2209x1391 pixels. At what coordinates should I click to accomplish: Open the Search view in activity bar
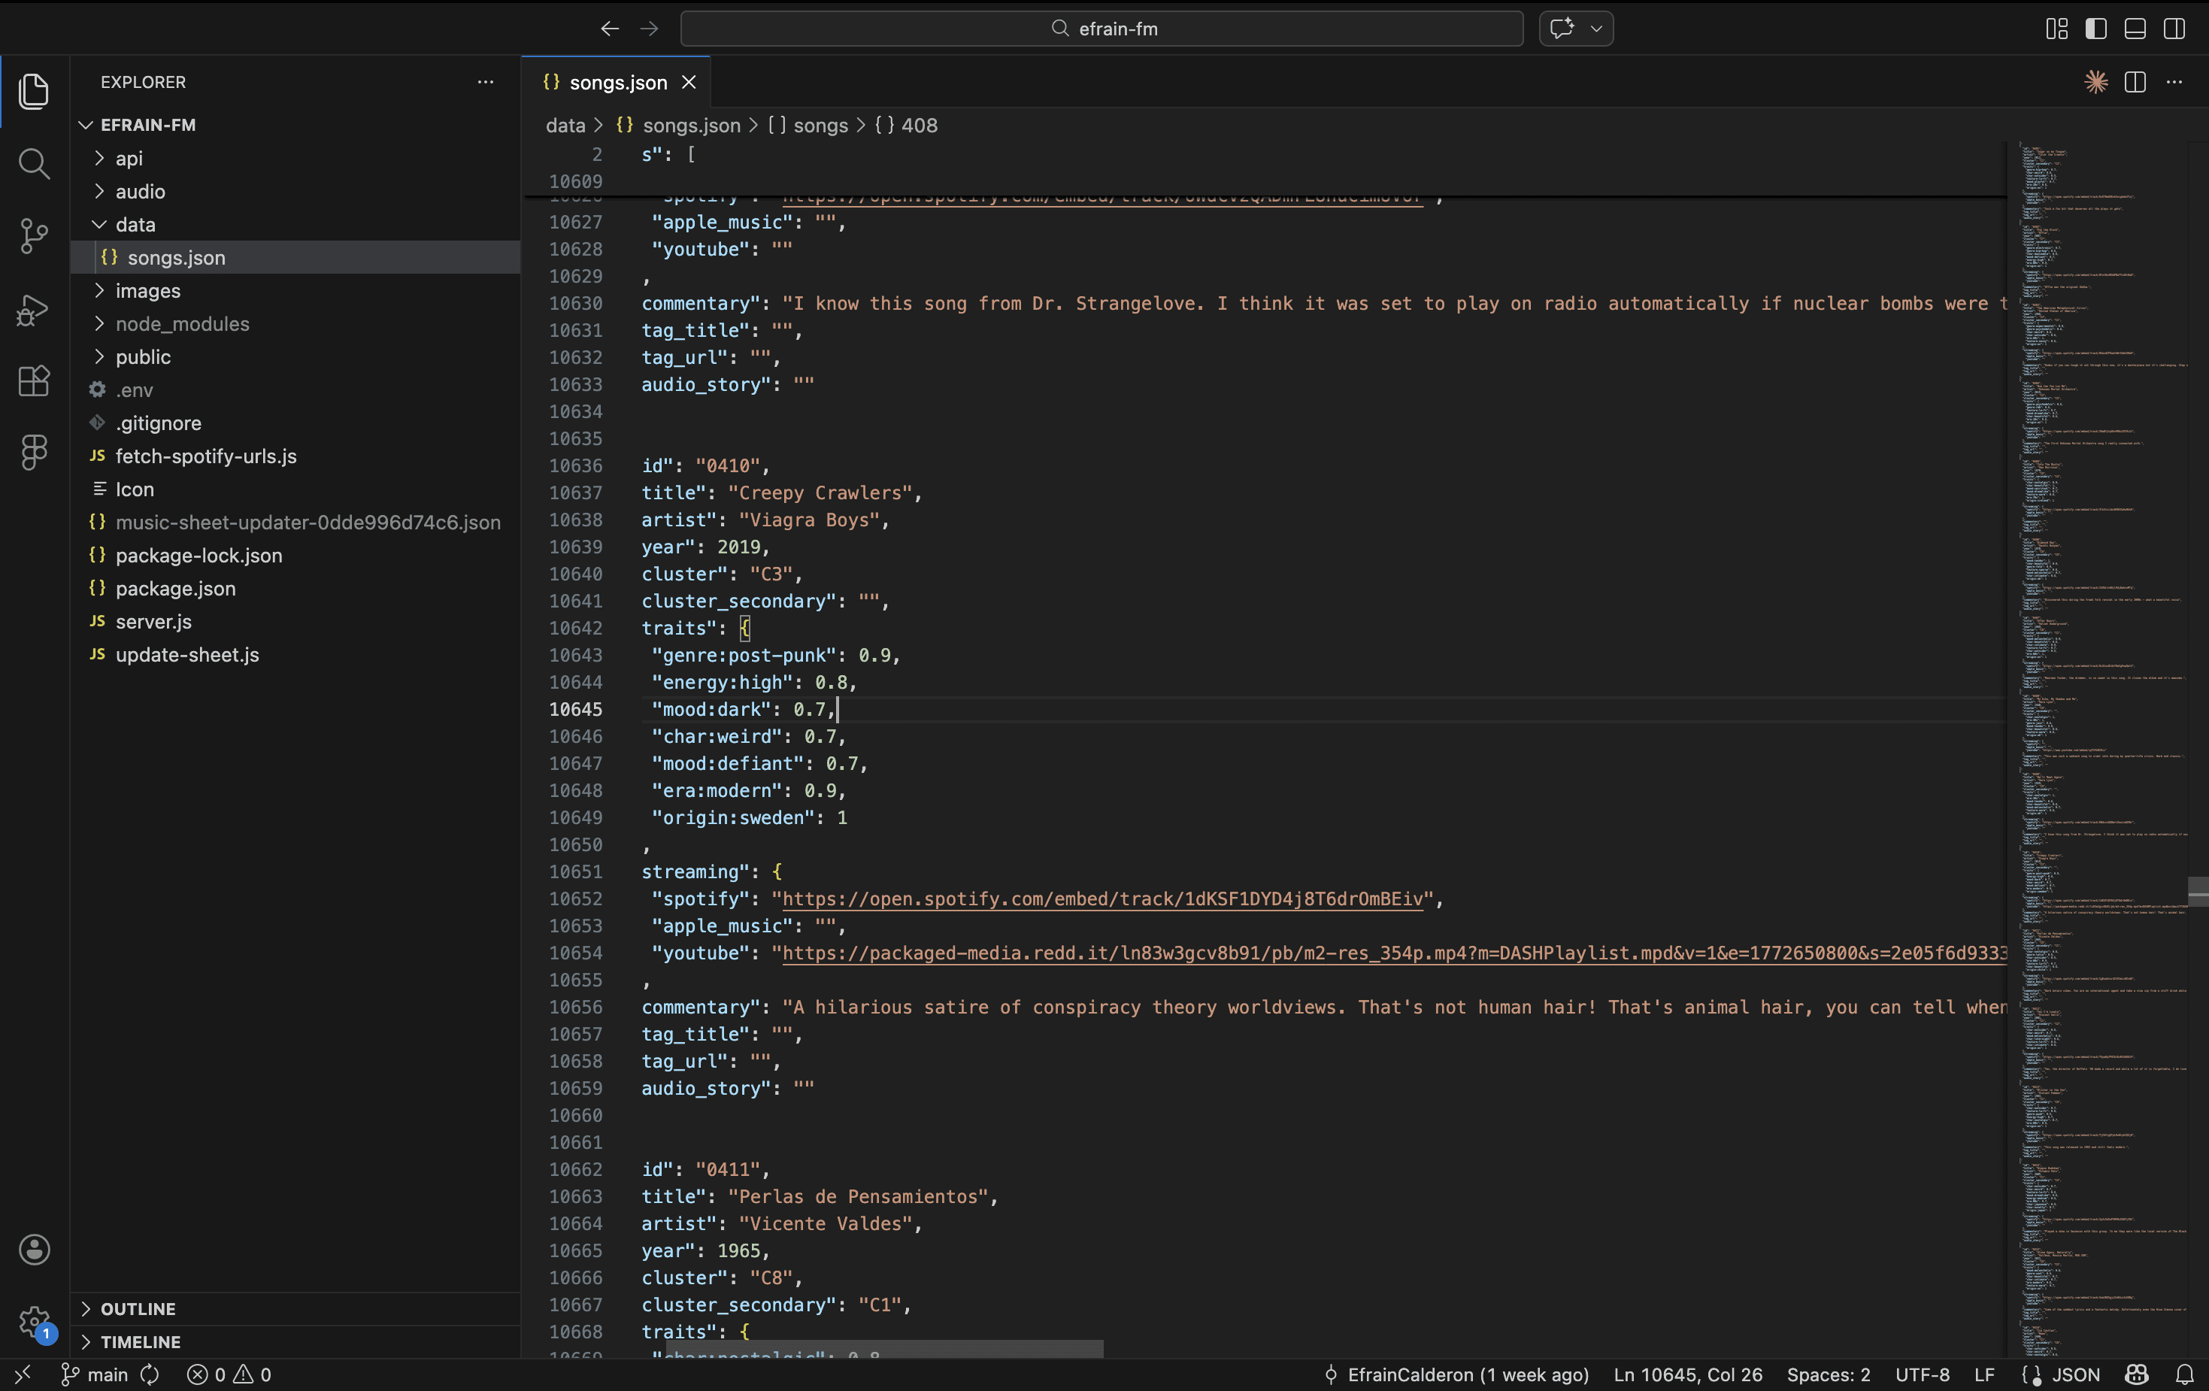coord(34,163)
